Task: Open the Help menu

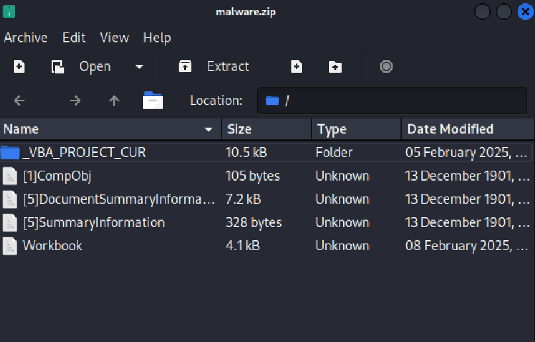Action: tap(157, 38)
